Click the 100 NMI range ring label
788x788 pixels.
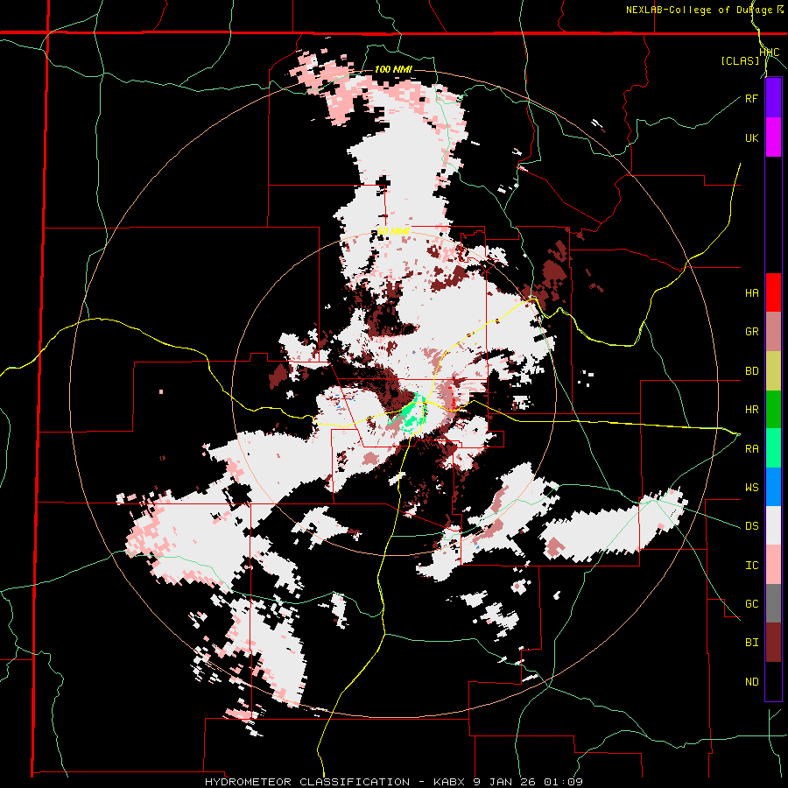pyautogui.click(x=393, y=69)
